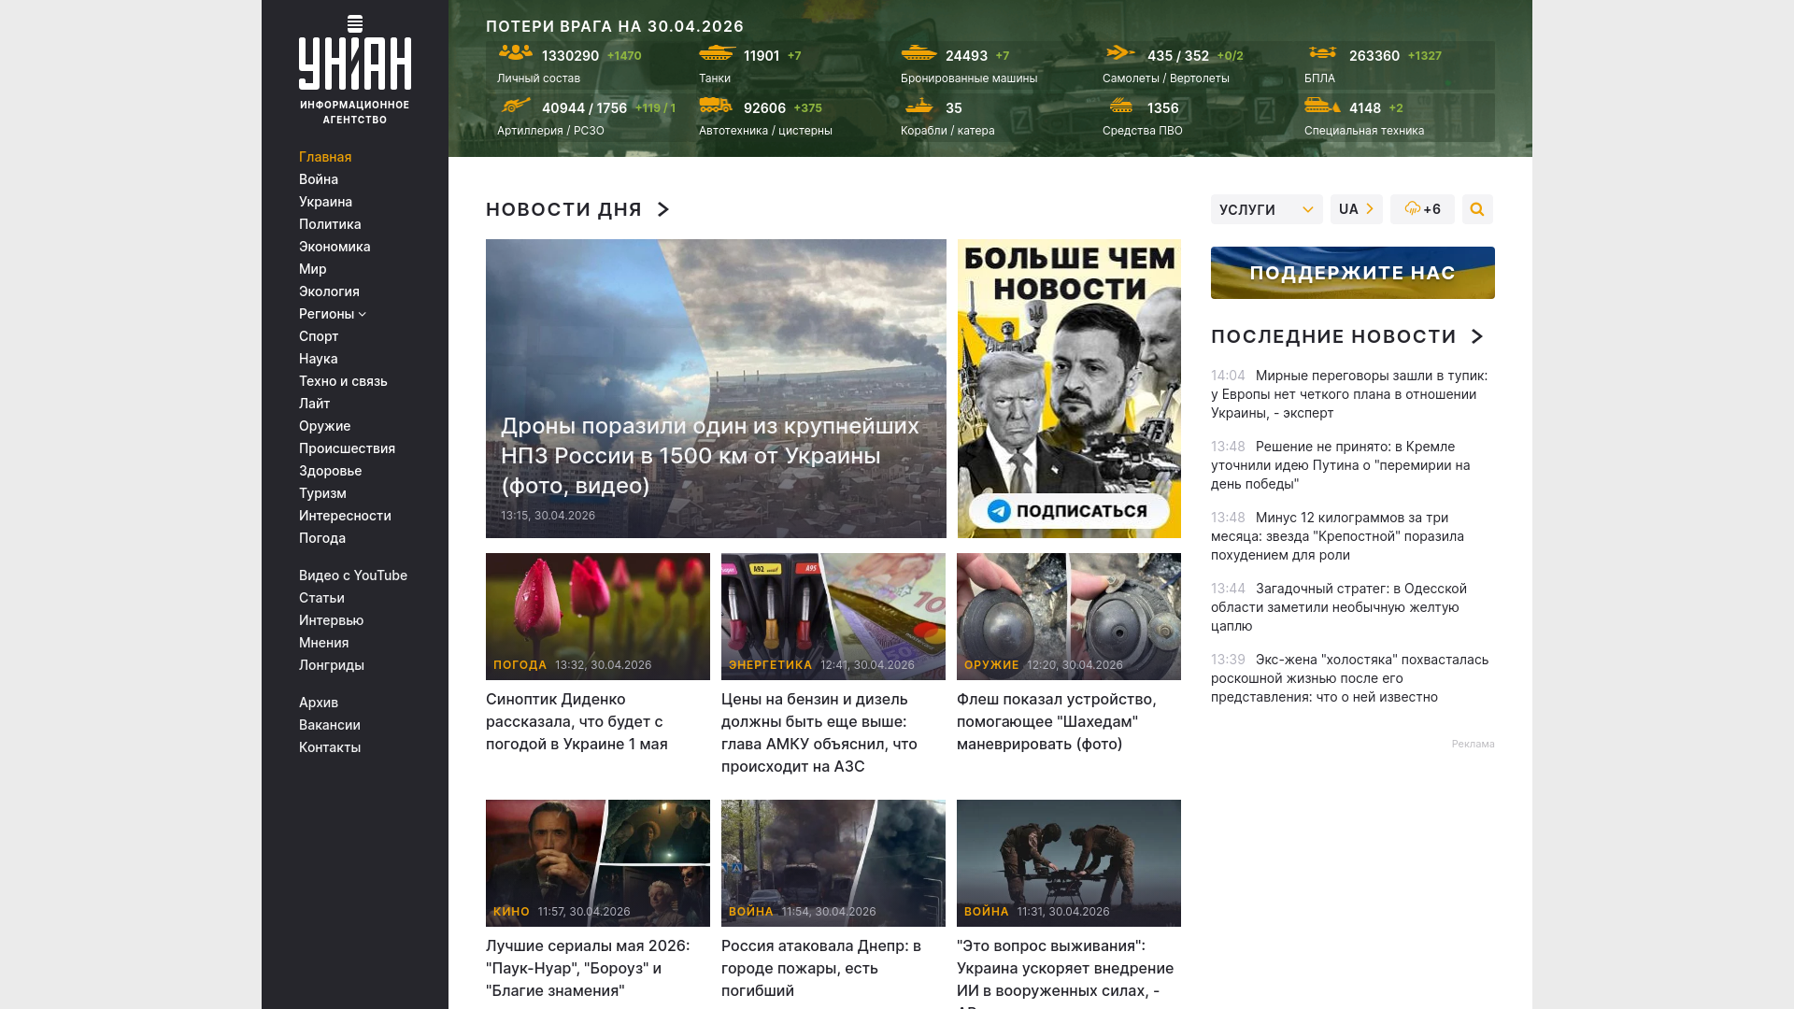Click the armored vehicles icon
Image resolution: width=1794 pixels, height=1009 pixels.
(x=919, y=53)
